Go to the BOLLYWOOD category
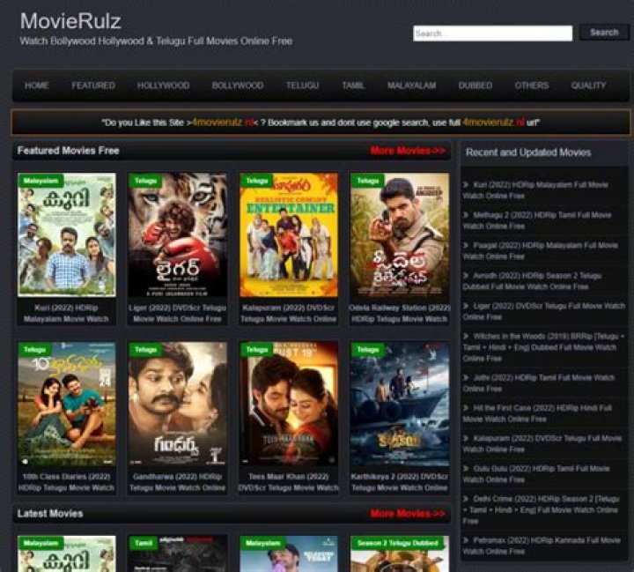The width and height of the screenshot is (634, 572). [237, 85]
